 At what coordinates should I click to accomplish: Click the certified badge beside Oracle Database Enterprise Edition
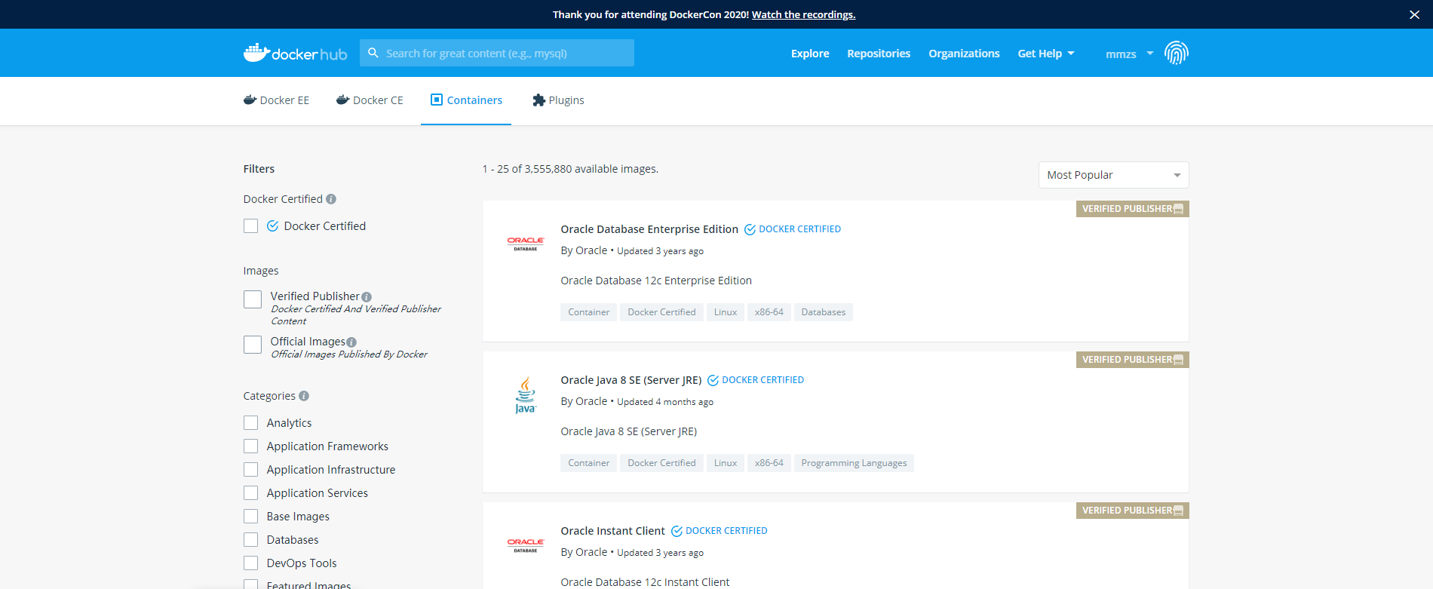[x=793, y=229]
